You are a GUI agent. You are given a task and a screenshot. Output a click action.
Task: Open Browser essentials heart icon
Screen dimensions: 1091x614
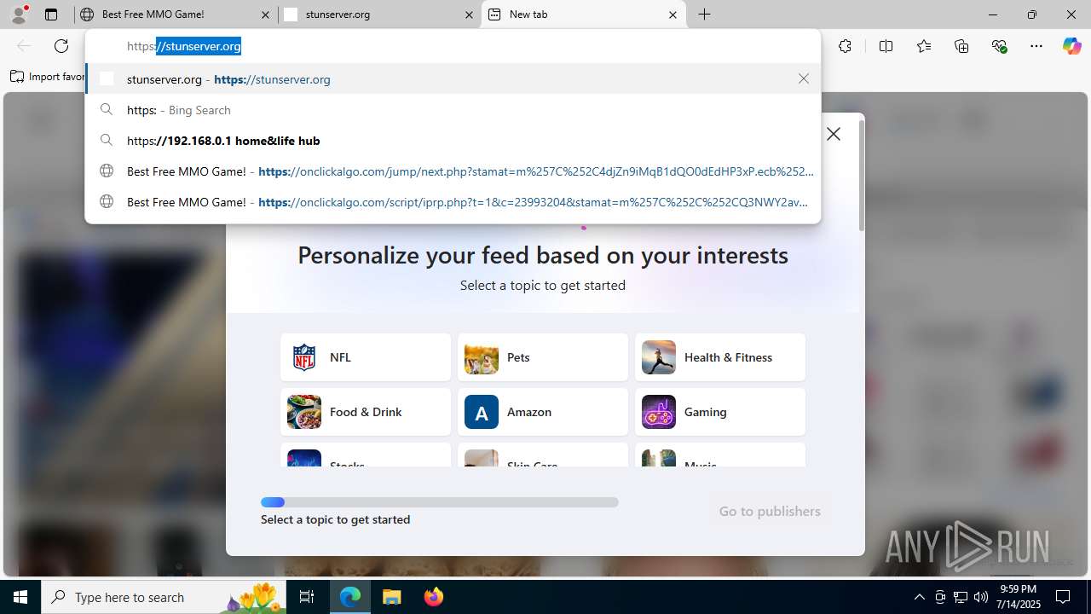999,46
